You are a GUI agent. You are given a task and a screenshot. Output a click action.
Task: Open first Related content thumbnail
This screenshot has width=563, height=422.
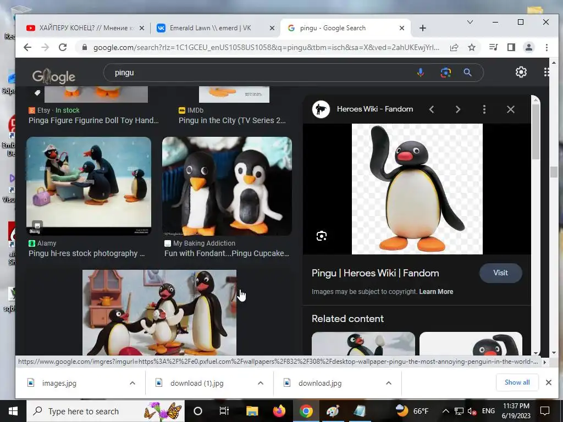(x=363, y=344)
